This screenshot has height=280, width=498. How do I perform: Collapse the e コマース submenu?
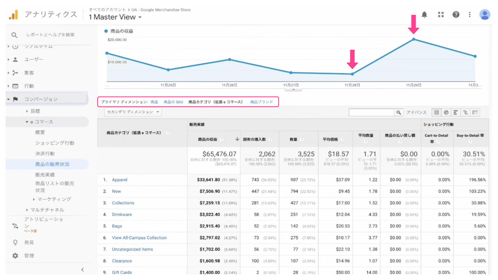click(x=27, y=122)
